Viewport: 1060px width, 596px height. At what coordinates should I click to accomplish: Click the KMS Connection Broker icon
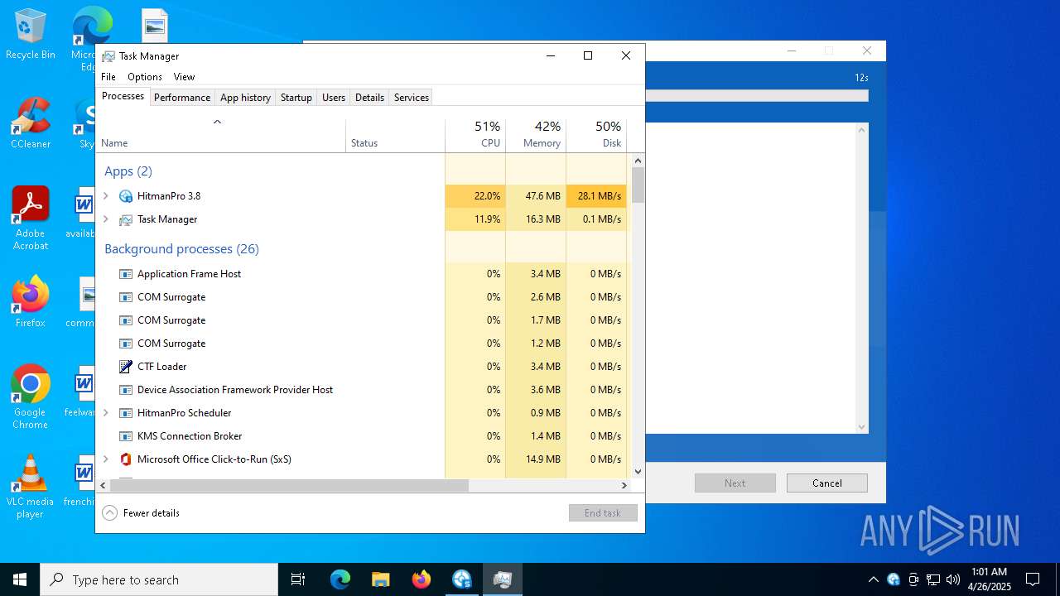pos(126,436)
